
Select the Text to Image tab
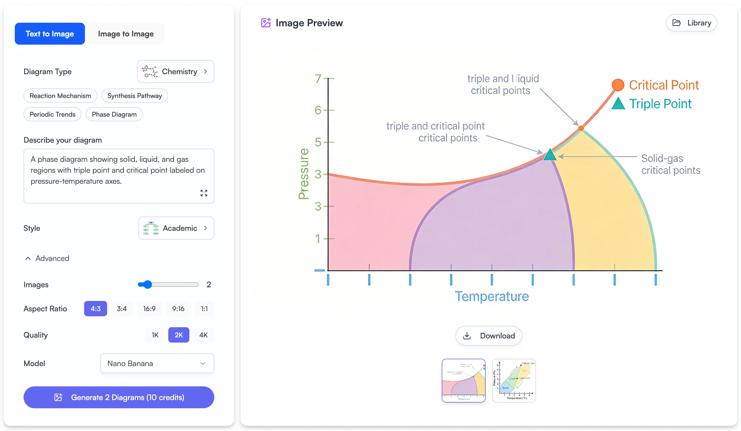49,33
